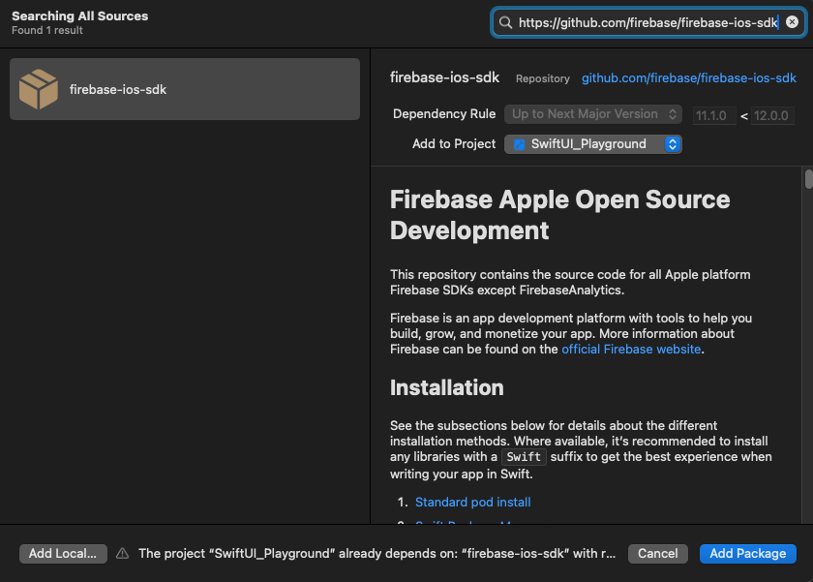
Task: Click the "Installation" heading
Action: tap(446, 387)
